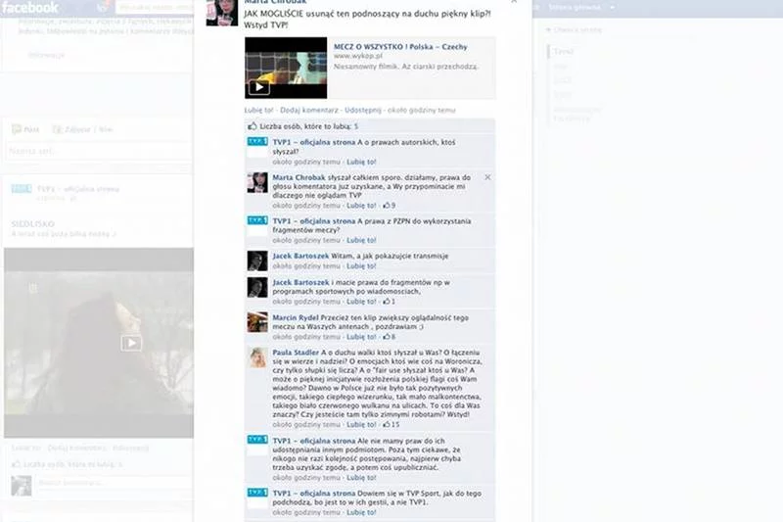Like Paula Stadler's comment

361,425
